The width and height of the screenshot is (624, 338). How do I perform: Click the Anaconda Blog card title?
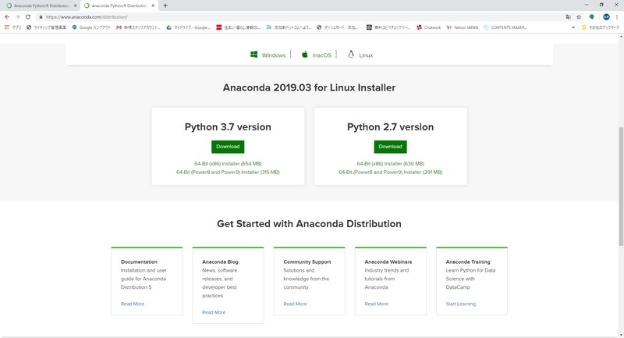pos(220,262)
